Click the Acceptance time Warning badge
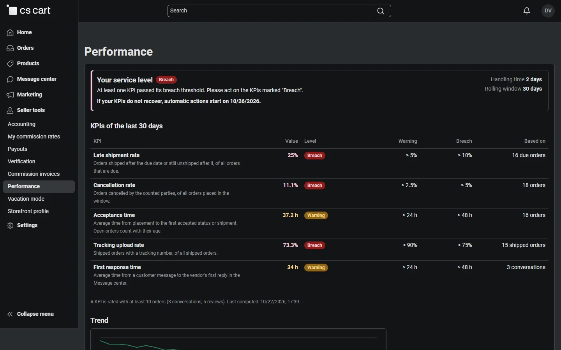The height and width of the screenshot is (350, 561). pos(316,215)
